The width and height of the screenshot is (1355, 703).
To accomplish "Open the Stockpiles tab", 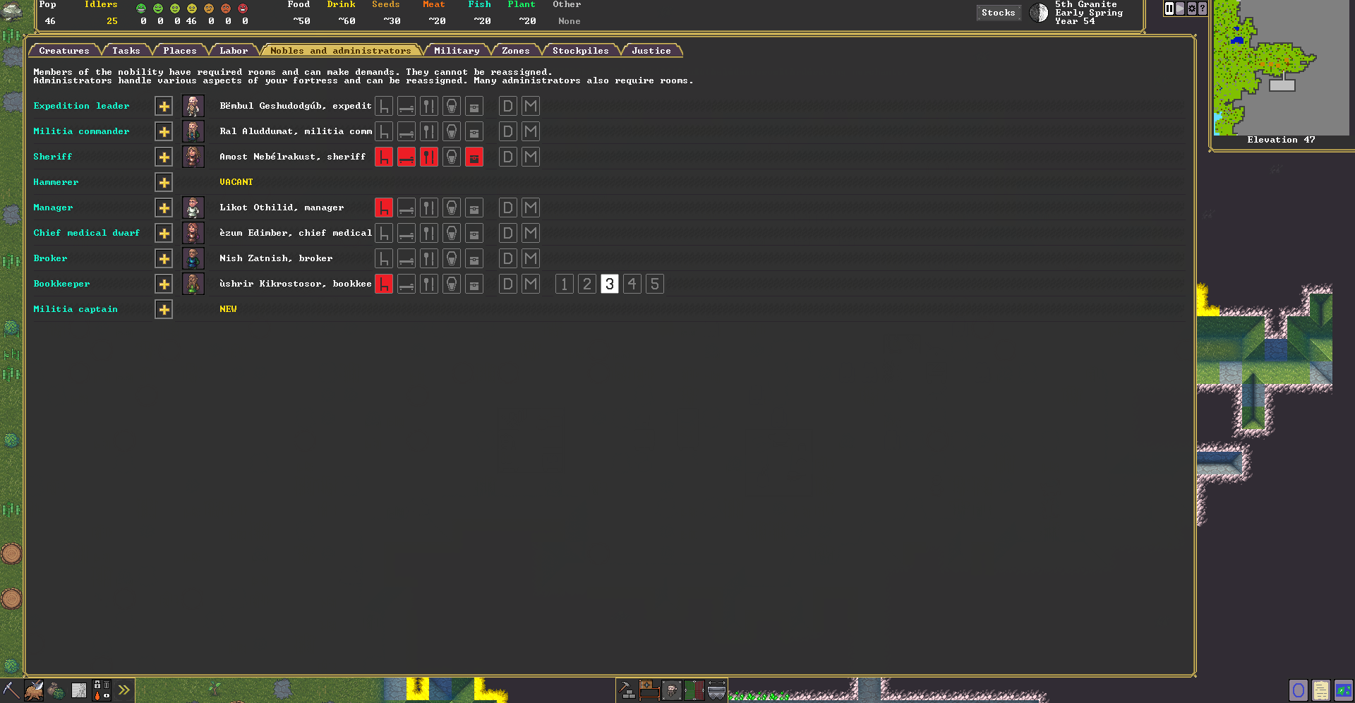I will tap(580, 51).
